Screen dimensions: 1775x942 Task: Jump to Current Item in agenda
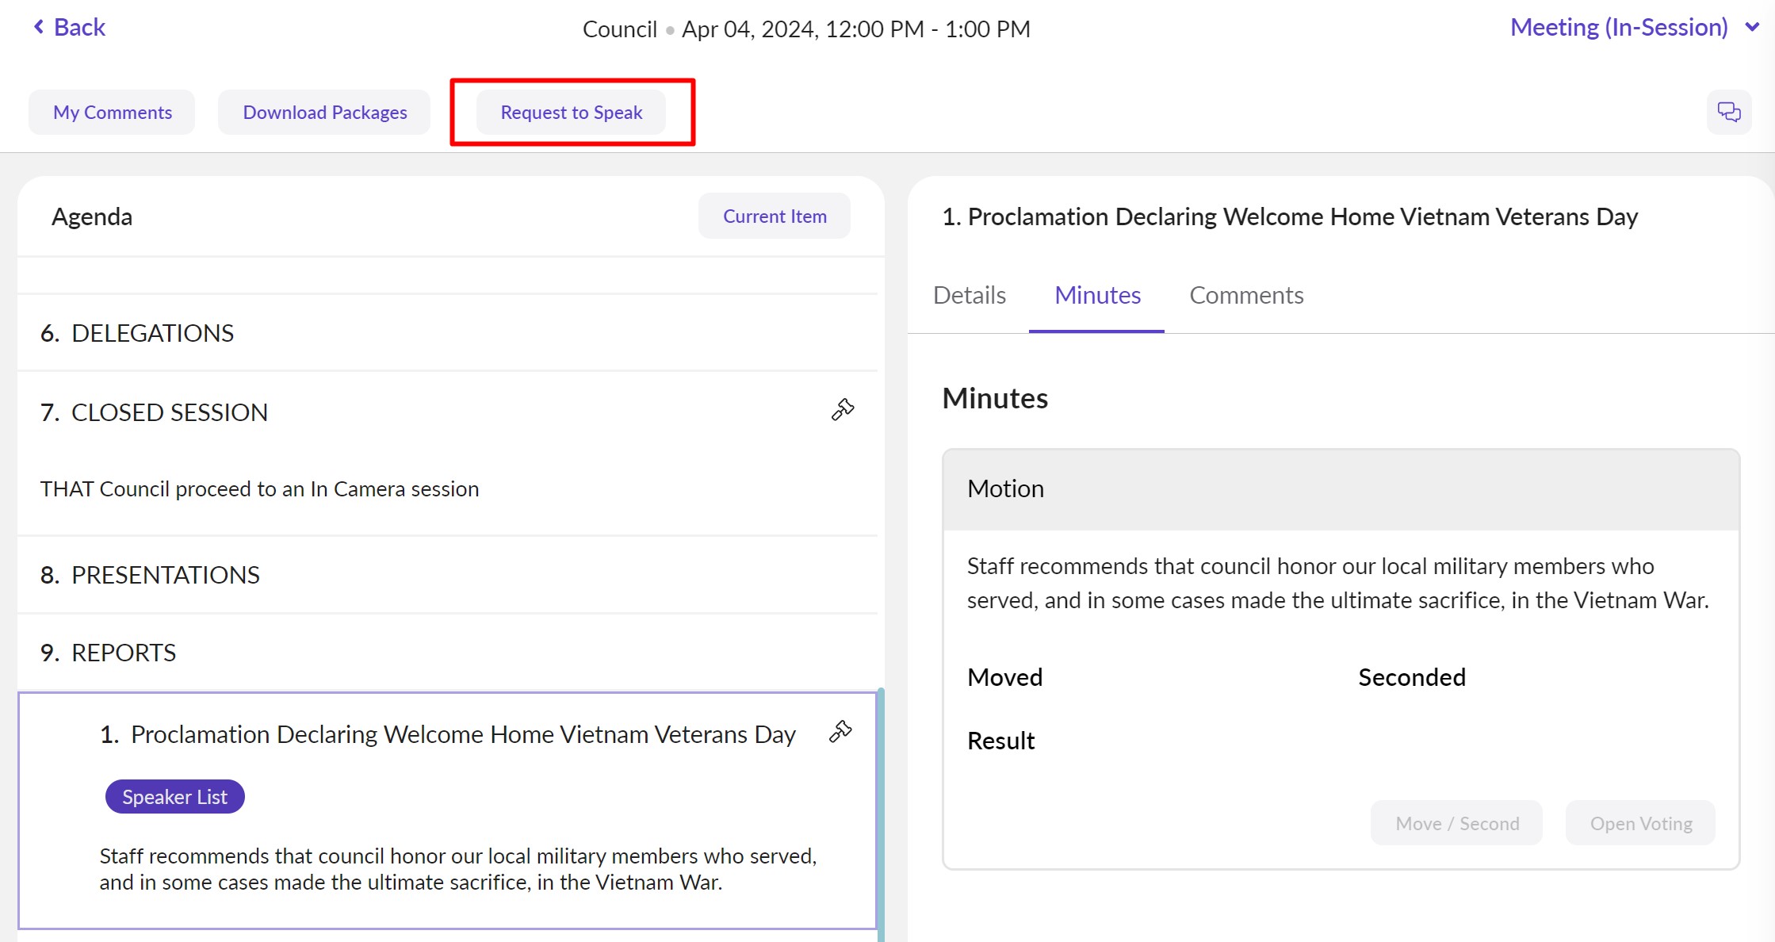point(775,216)
